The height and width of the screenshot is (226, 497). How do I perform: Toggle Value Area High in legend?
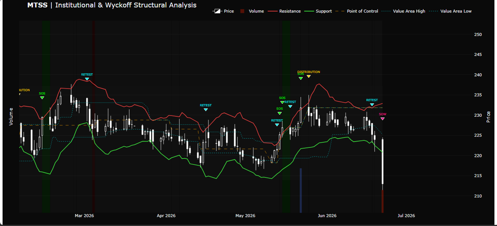tap(403, 11)
